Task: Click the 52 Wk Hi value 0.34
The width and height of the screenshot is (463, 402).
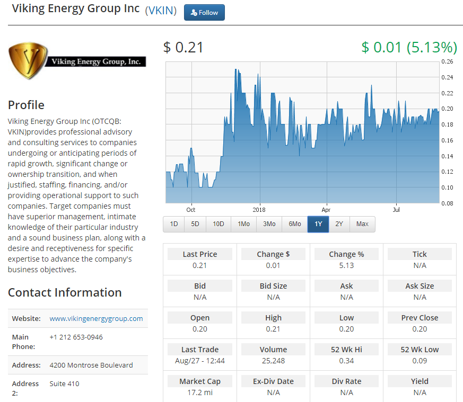Action: (x=346, y=361)
